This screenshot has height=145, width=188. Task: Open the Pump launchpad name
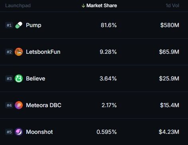coord(34,25)
